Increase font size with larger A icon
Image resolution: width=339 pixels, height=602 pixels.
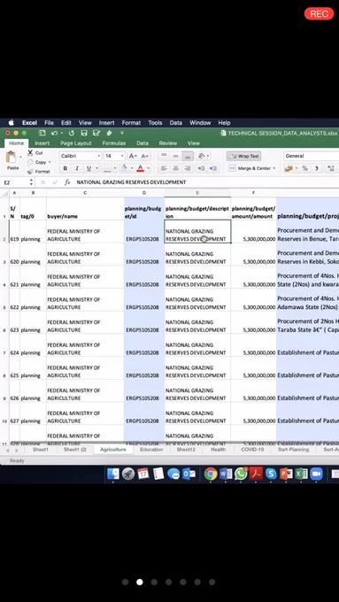point(133,156)
